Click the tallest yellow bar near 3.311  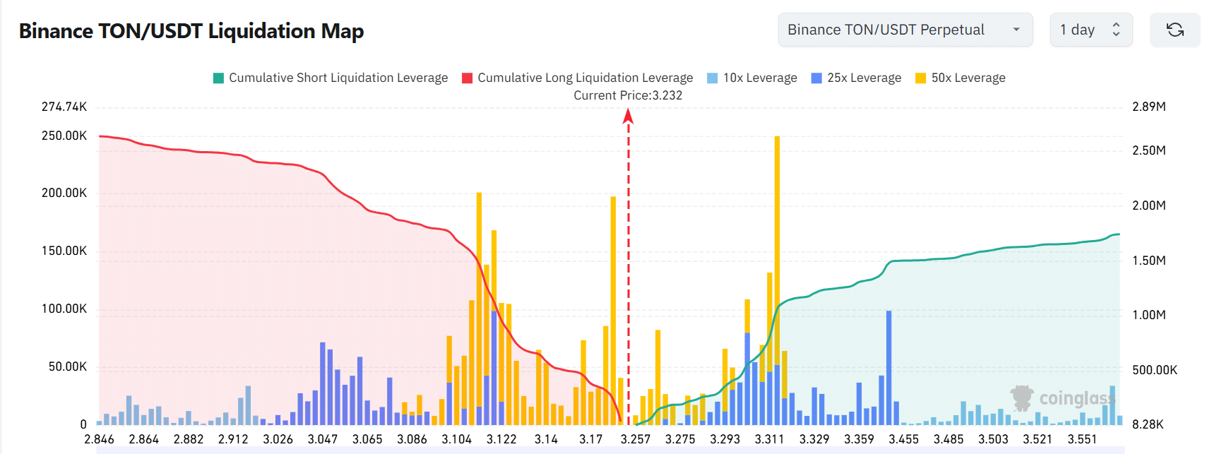click(x=777, y=251)
